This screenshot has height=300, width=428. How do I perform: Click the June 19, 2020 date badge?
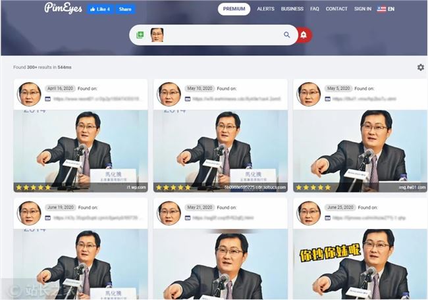click(61, 207)
